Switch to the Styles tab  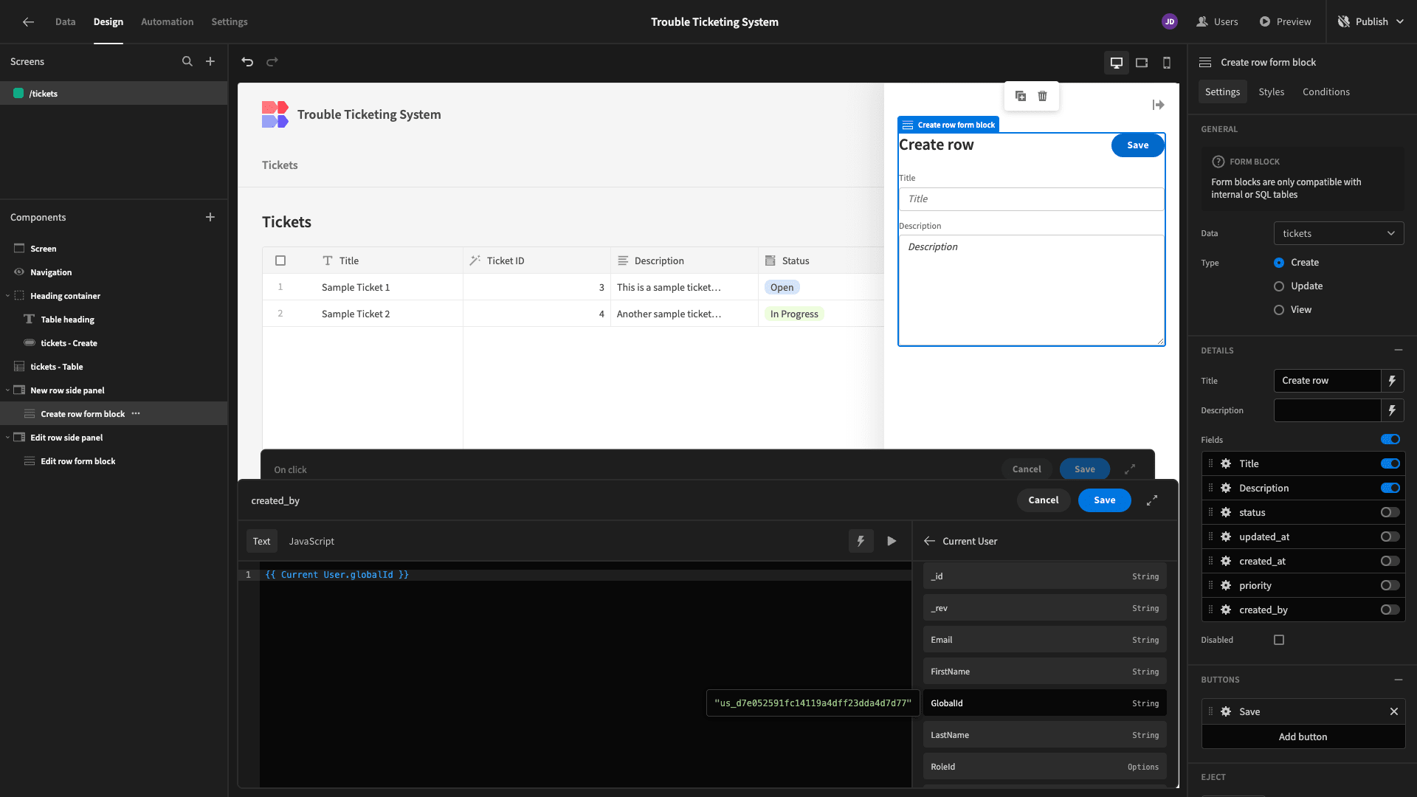1271,92
